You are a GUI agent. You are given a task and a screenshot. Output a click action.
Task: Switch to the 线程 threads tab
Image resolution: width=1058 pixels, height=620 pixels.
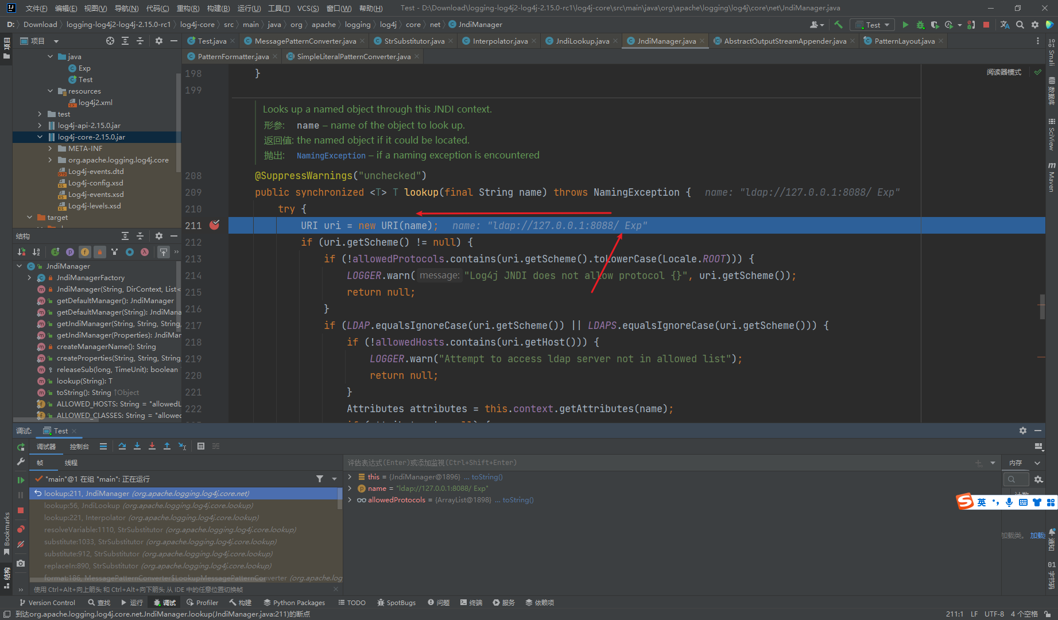coord(71,463)
